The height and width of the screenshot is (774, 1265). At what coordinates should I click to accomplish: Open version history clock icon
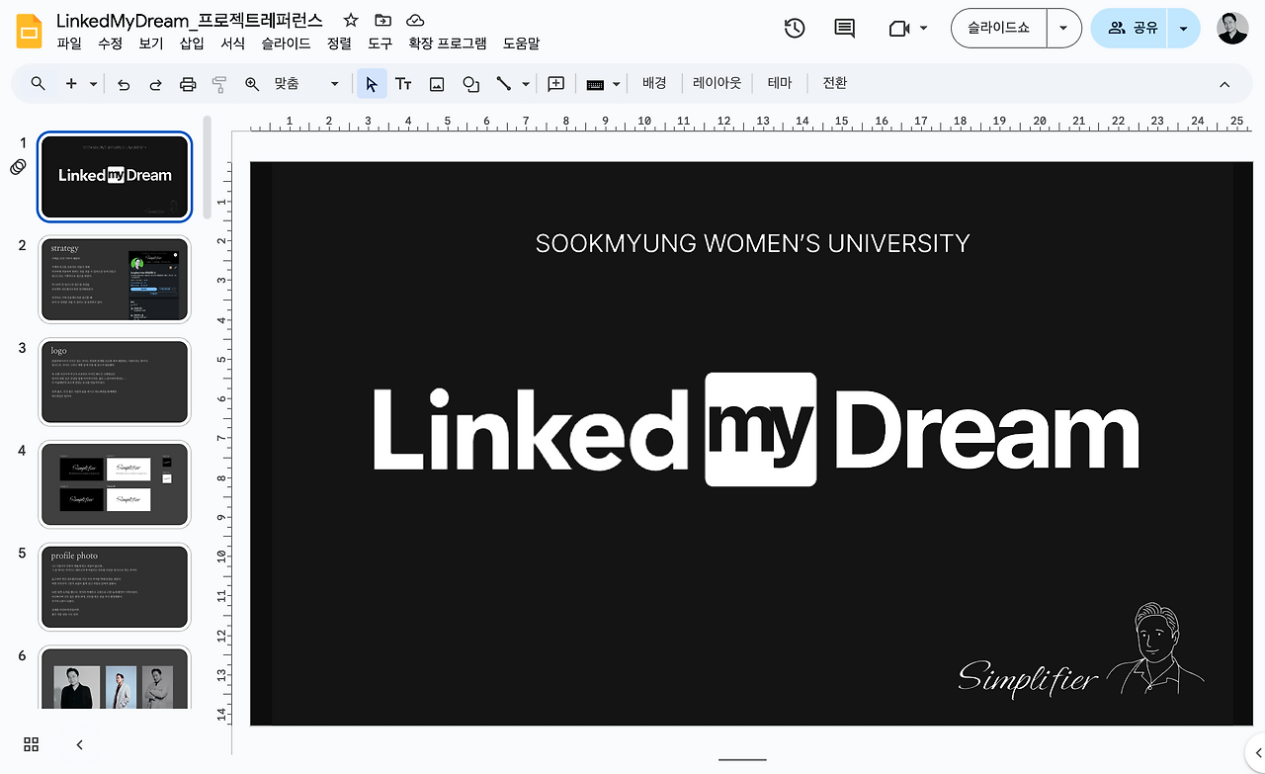(x=795, y=29)
